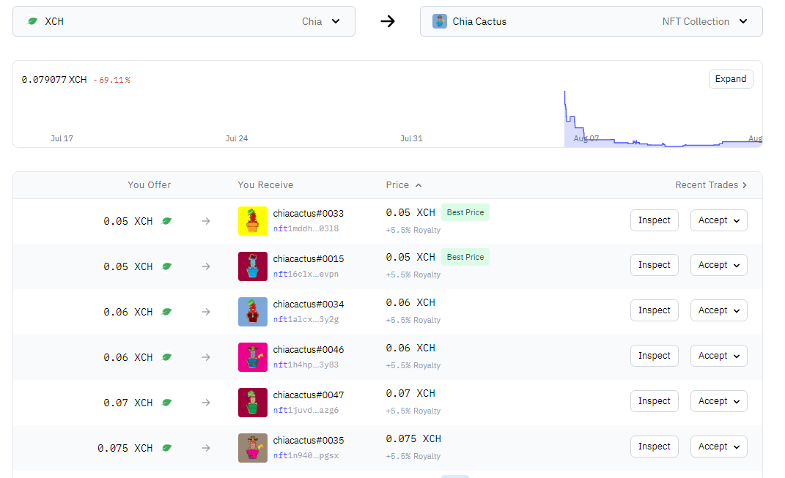
Task: Open the chiacactus#0047 NFT thumbnail
Action: (x=253, y=403)
